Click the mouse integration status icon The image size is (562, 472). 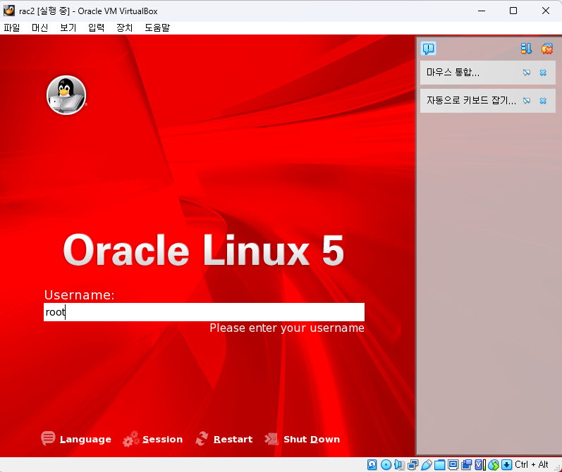tap(494, 465)
